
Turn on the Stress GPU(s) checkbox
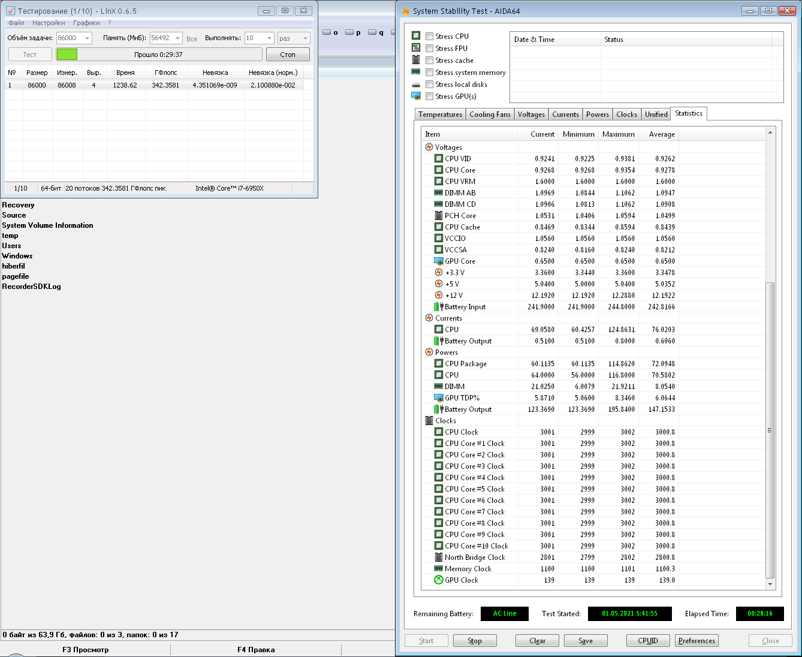click(429, 96)
